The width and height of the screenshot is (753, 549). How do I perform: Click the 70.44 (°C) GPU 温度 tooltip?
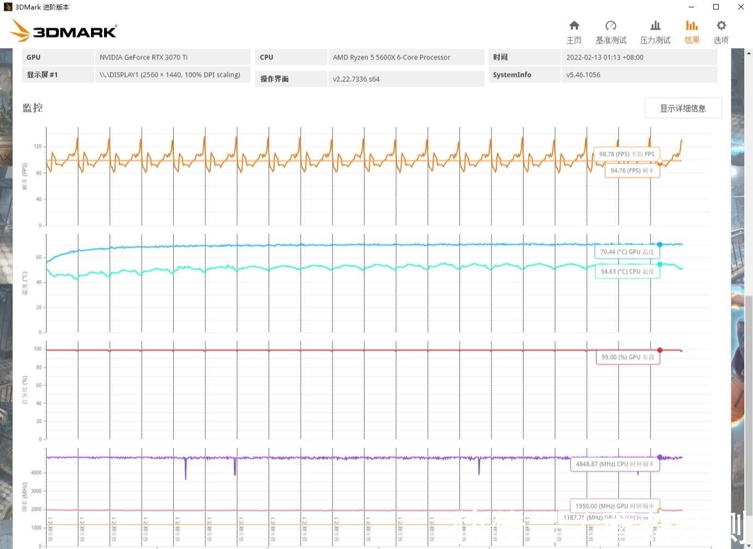[x=627, y=252]
